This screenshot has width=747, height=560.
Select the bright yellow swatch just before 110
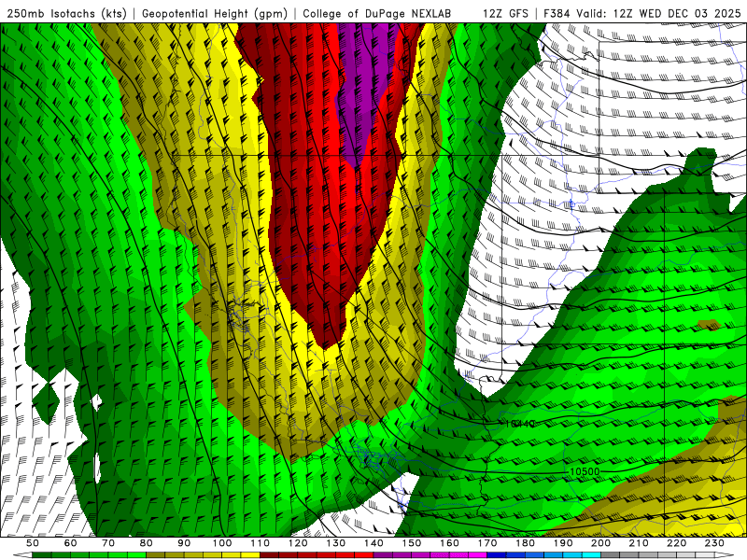(x=250, y=555)
